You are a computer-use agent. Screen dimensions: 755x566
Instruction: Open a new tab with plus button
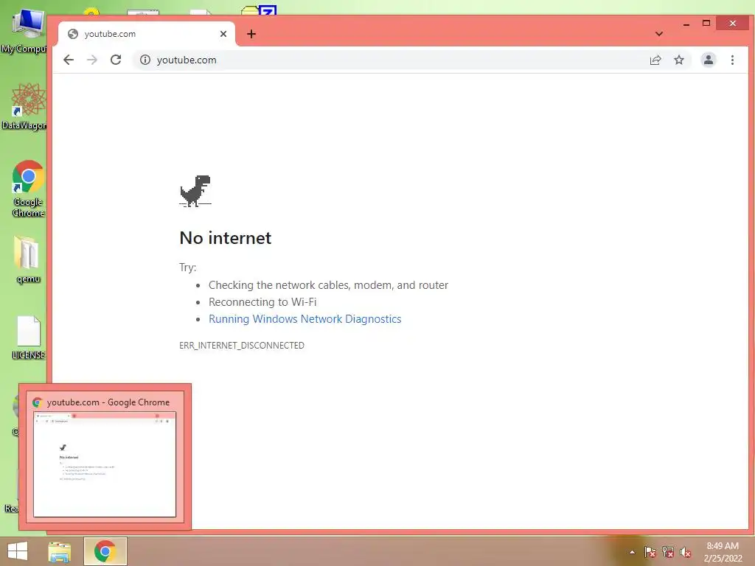tap(251, 34)
